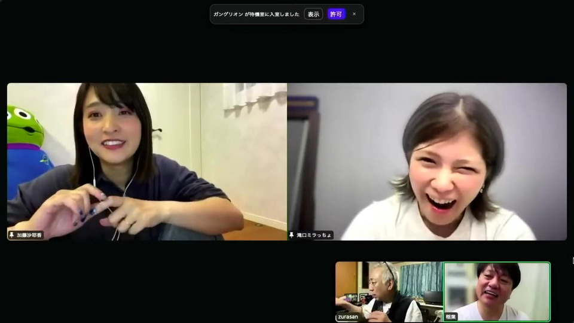Viewport: 574px width, 323px height.
Task: Click the 表示 button in the waiting-room notification
Action: click(313, 14)
